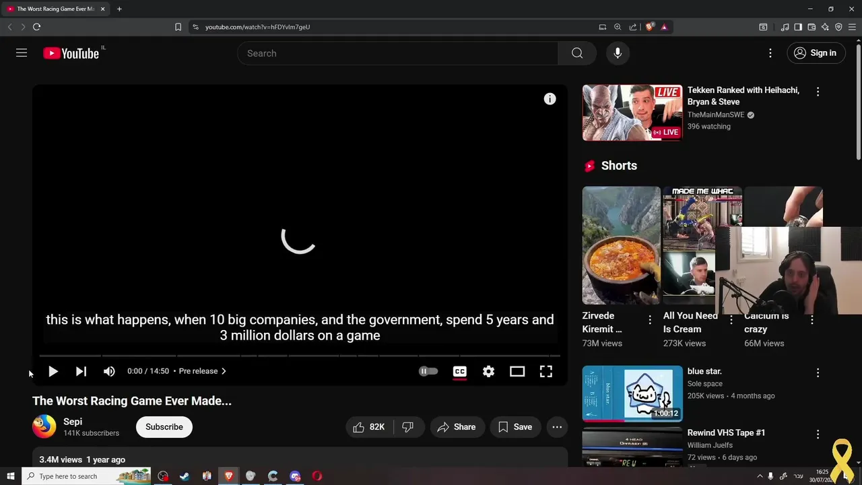Open Tekken Ranked live stream thumbnail

632,112
